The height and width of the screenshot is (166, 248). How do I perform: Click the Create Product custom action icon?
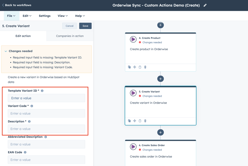point(133,39)
